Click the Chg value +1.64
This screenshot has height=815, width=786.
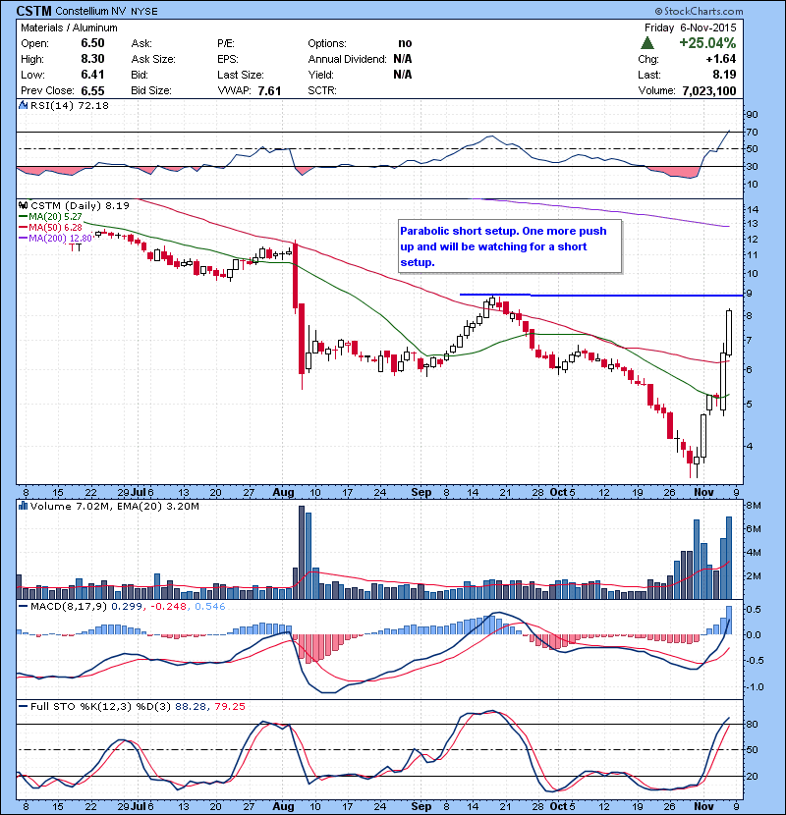tap(721, 59)
